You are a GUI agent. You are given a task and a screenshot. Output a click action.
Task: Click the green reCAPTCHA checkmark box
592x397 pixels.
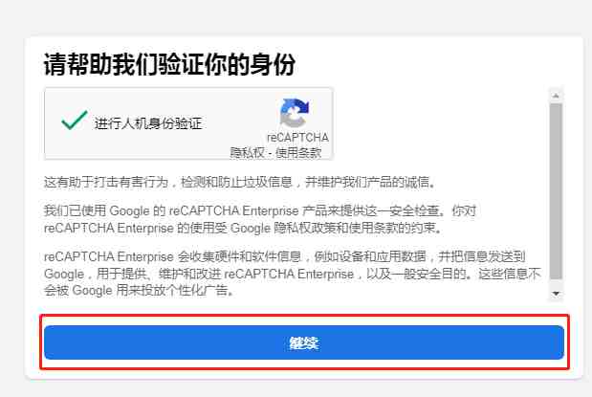click(74, 121)
